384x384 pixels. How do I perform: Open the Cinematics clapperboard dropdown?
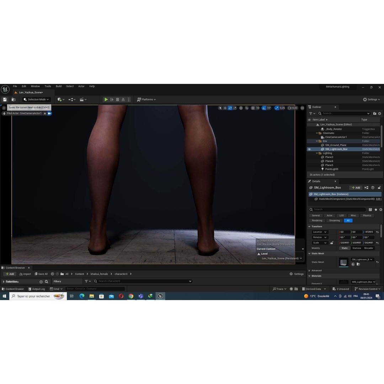83,100
